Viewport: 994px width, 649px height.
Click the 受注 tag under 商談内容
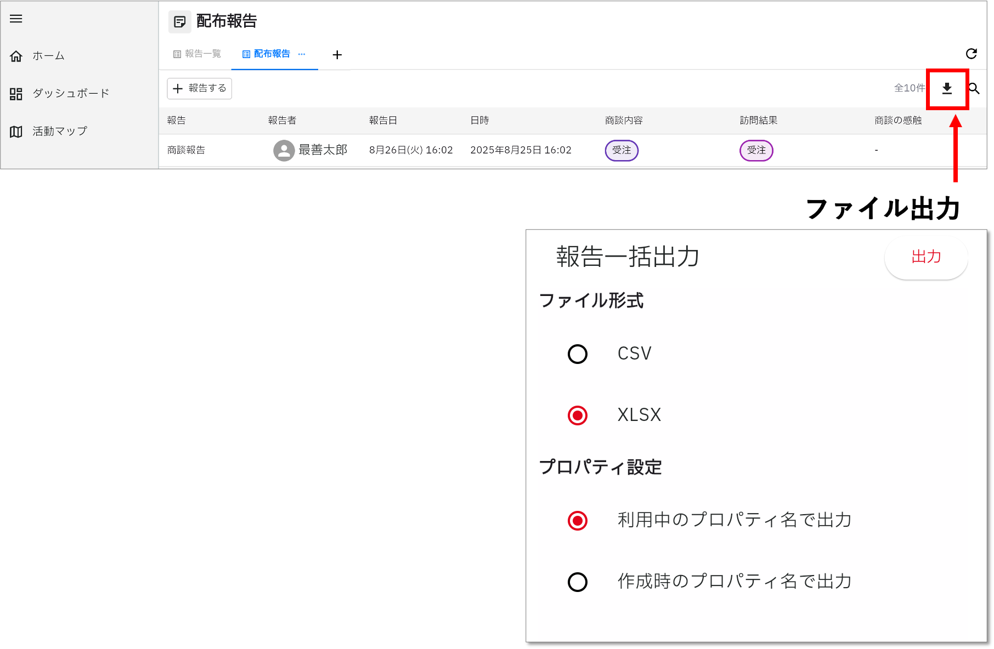(x=622, y=151)
